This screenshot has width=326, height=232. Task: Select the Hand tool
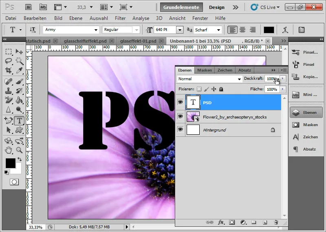pyautogui.click(x=9, y=150)
